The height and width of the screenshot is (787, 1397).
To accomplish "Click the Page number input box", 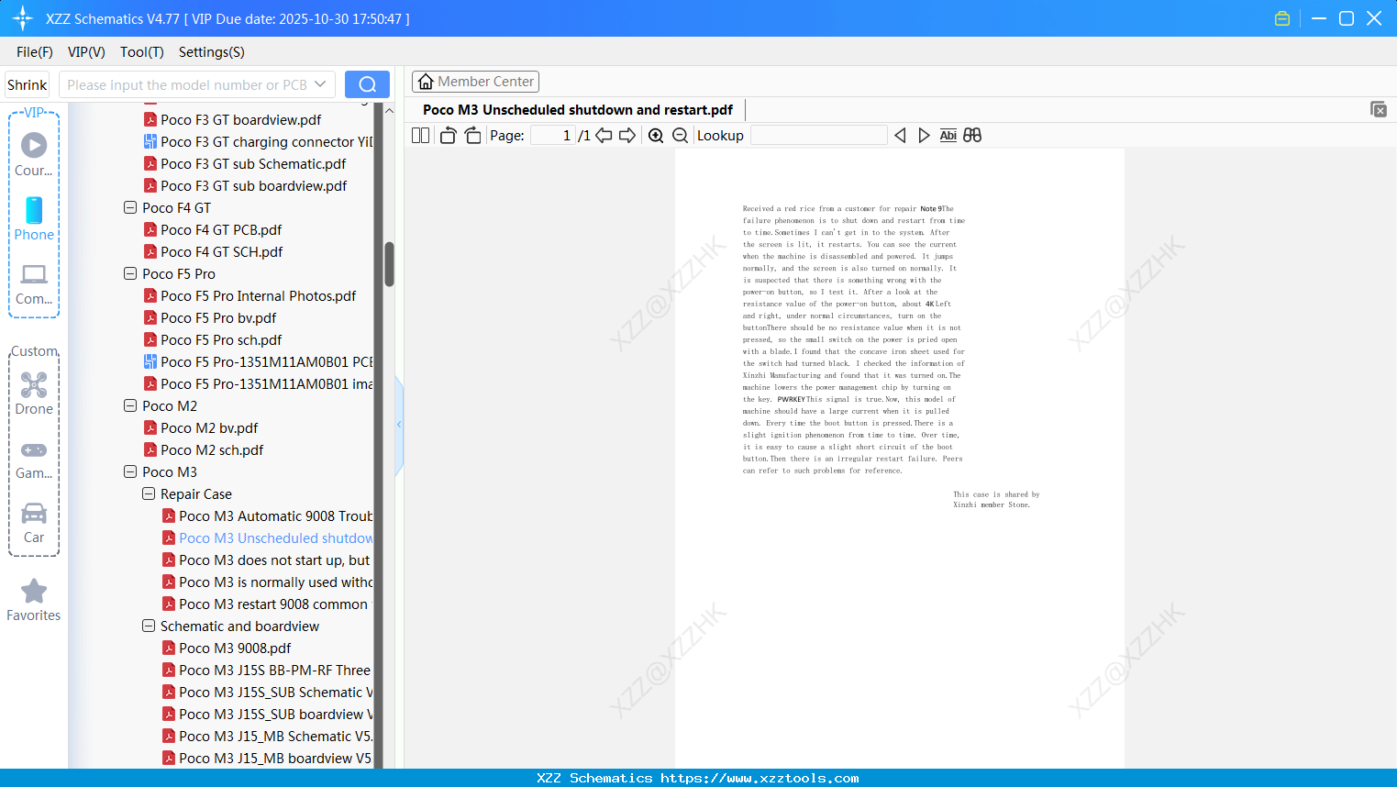I will (553, 136).
